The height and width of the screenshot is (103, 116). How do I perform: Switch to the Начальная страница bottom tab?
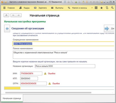12,98
